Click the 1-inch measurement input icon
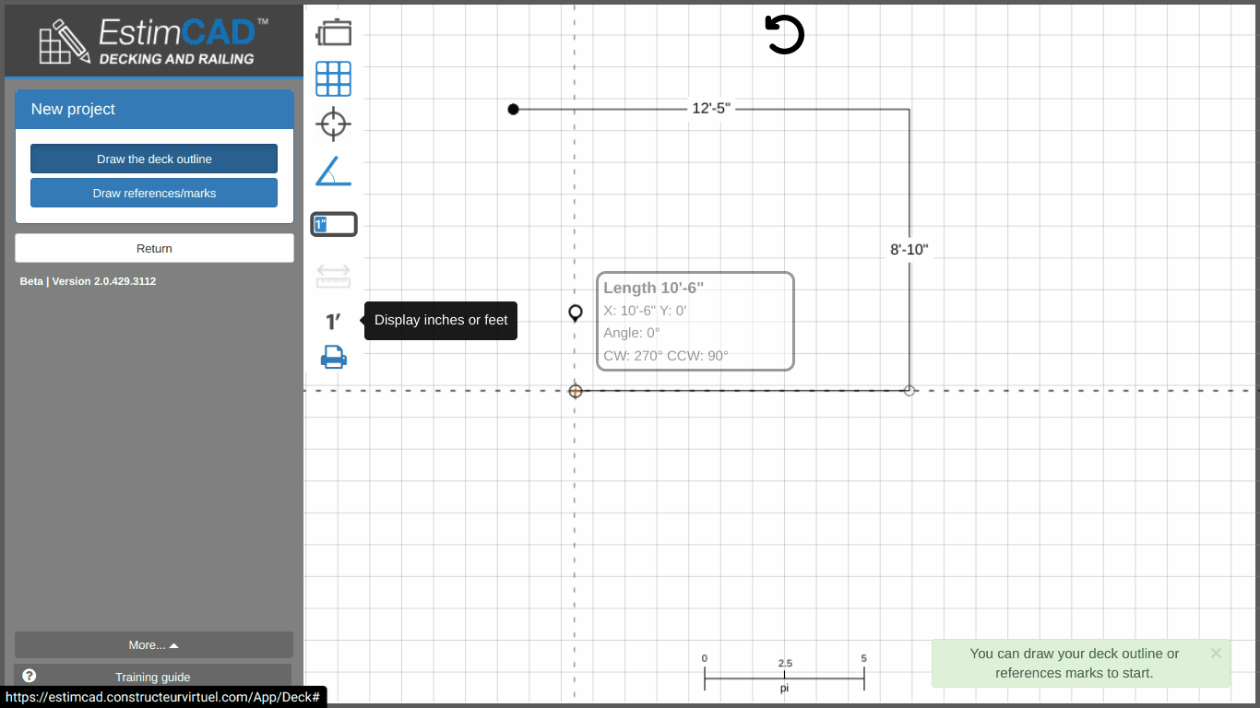1260x708 pixels. (334, 224)
